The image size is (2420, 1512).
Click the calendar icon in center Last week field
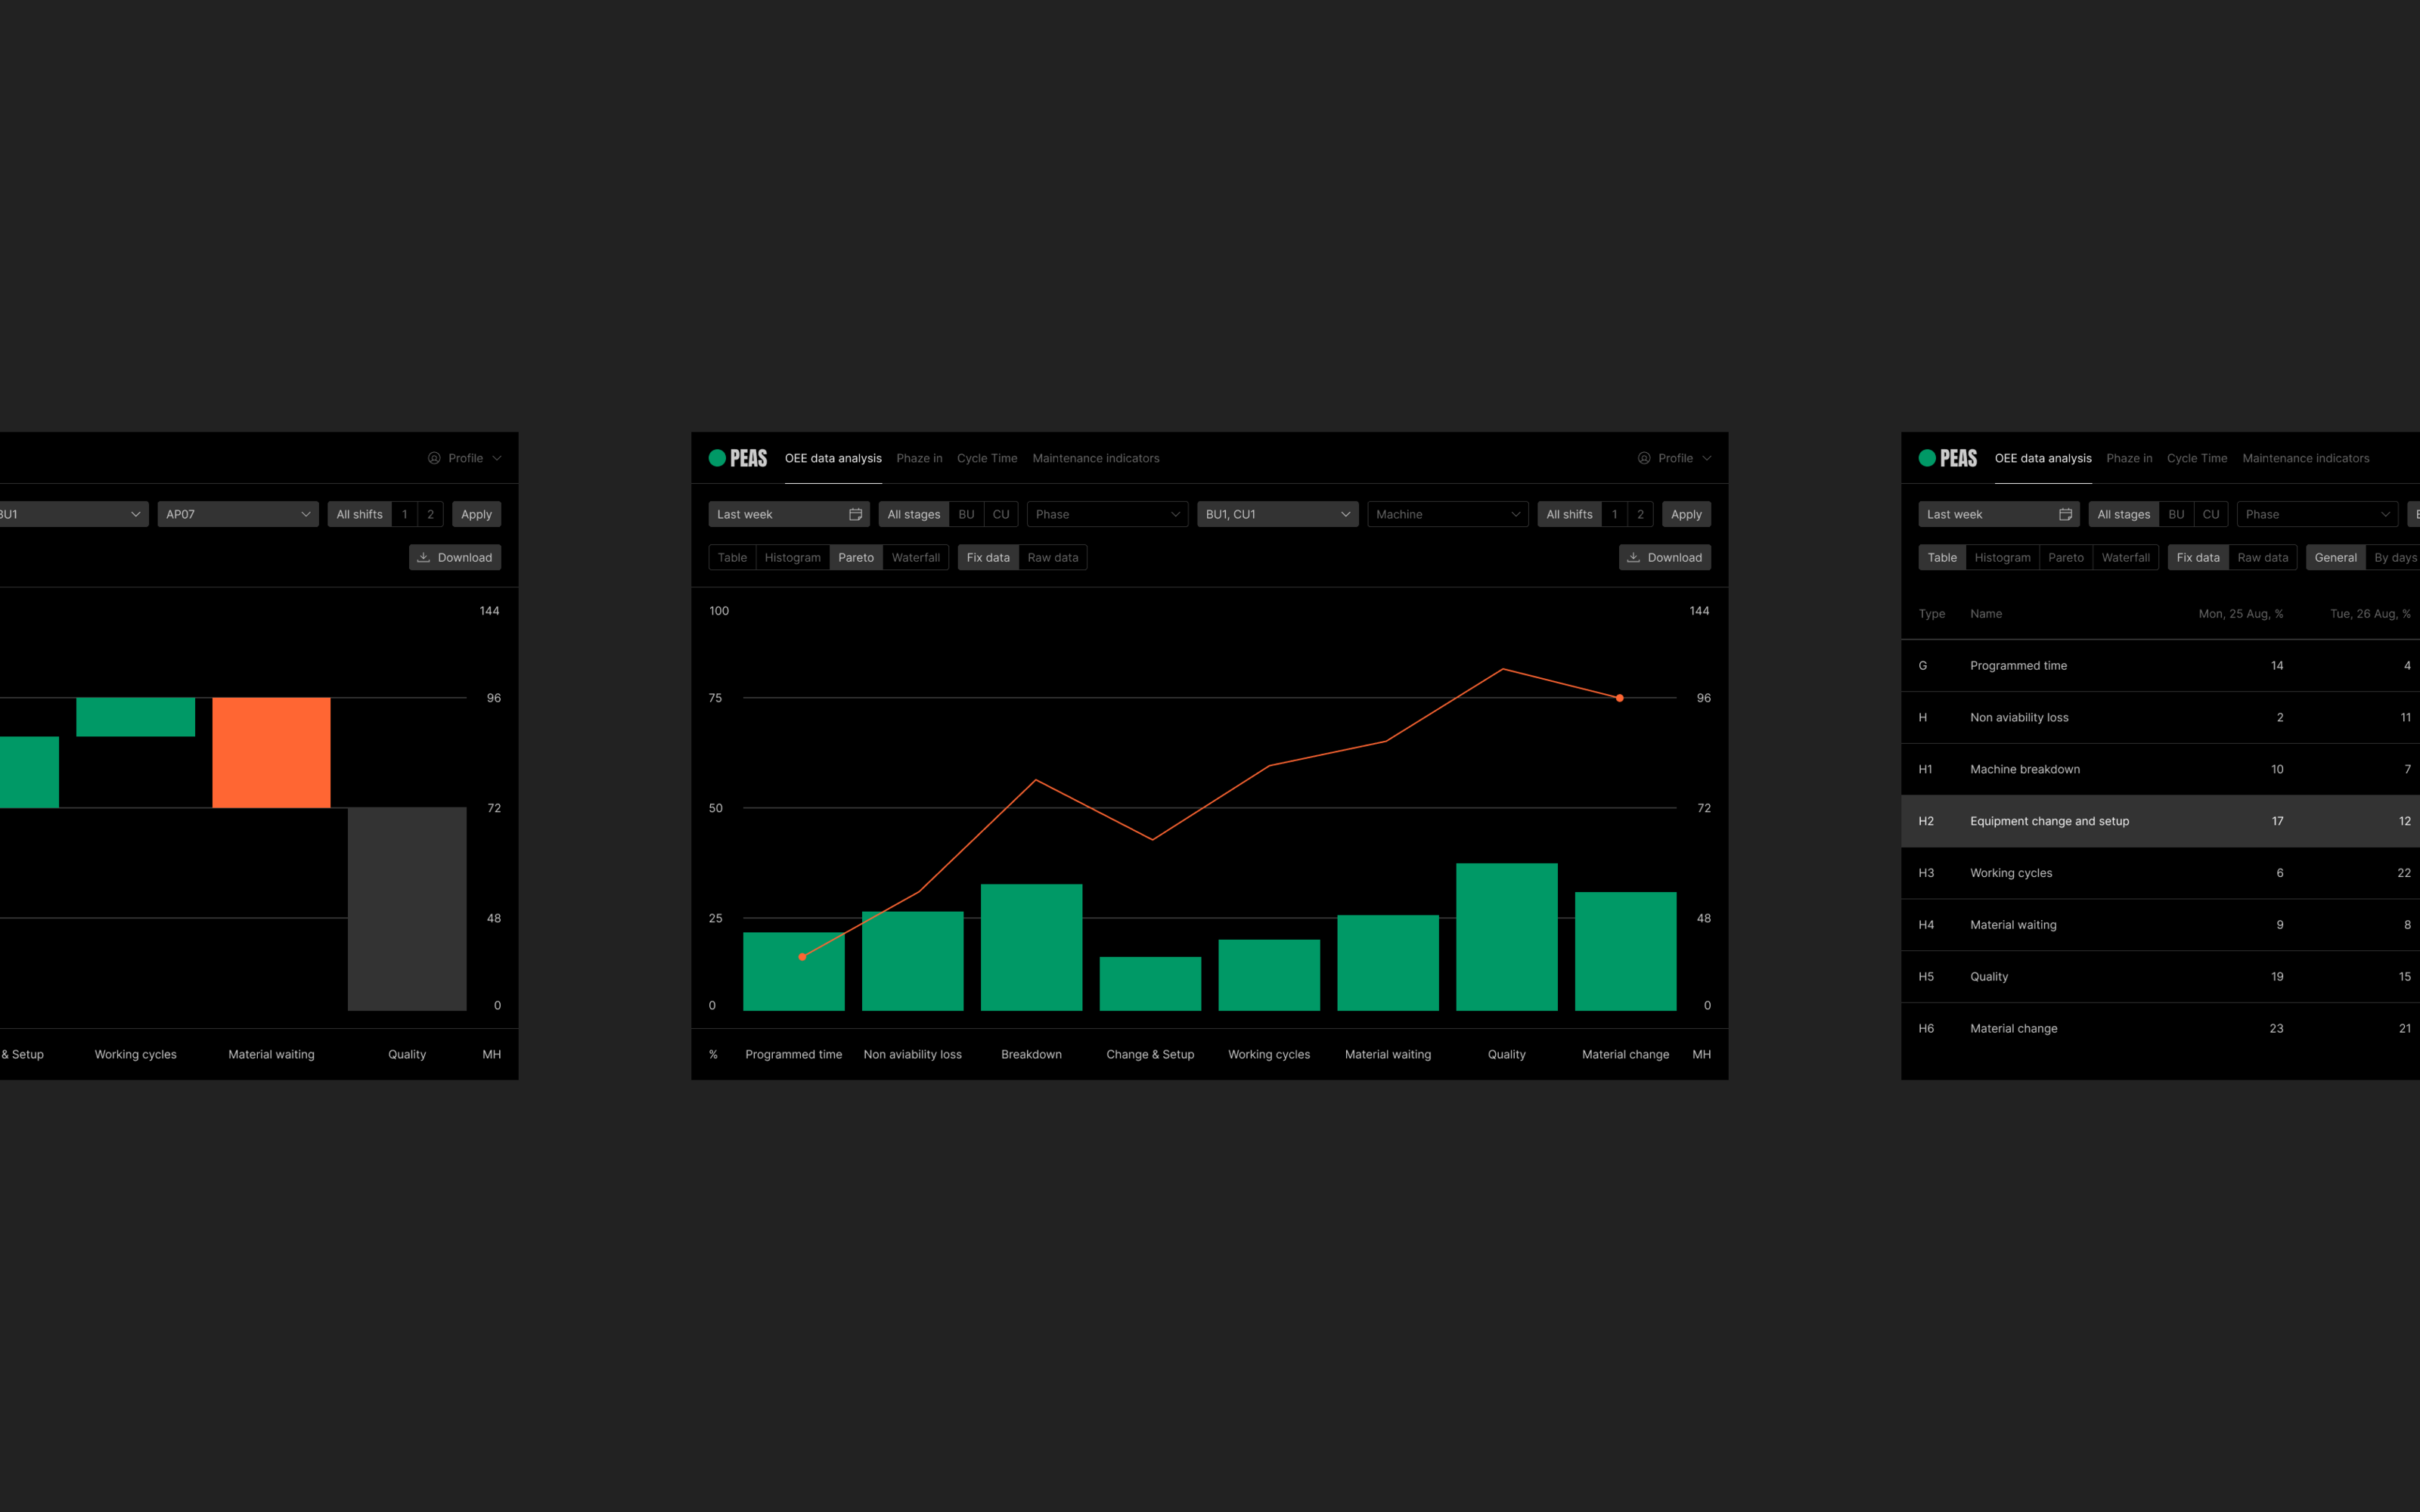coord(855,514)
